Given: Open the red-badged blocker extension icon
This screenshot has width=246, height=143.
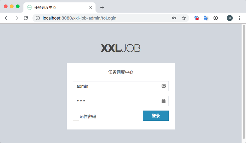Looking at the screenshot, I should pos(196,18).
